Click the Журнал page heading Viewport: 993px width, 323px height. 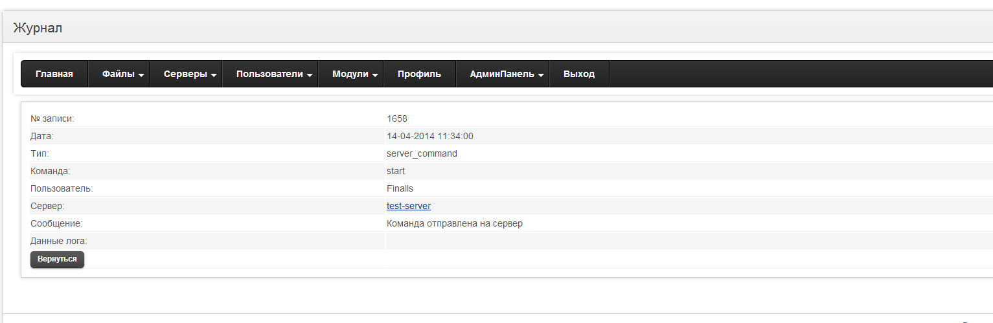click(x=38, y=28)
